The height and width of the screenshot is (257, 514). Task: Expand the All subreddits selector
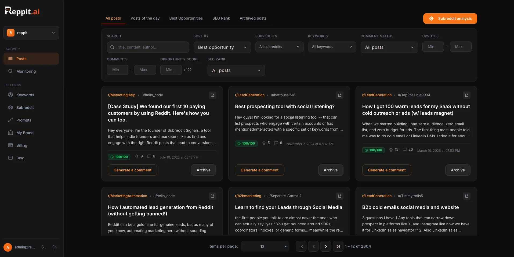pyautogui.click(x=279, y=47)
